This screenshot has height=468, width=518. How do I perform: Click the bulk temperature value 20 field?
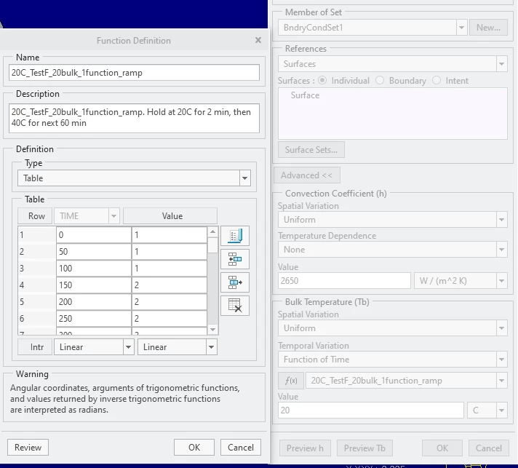(x=370, y=411)
